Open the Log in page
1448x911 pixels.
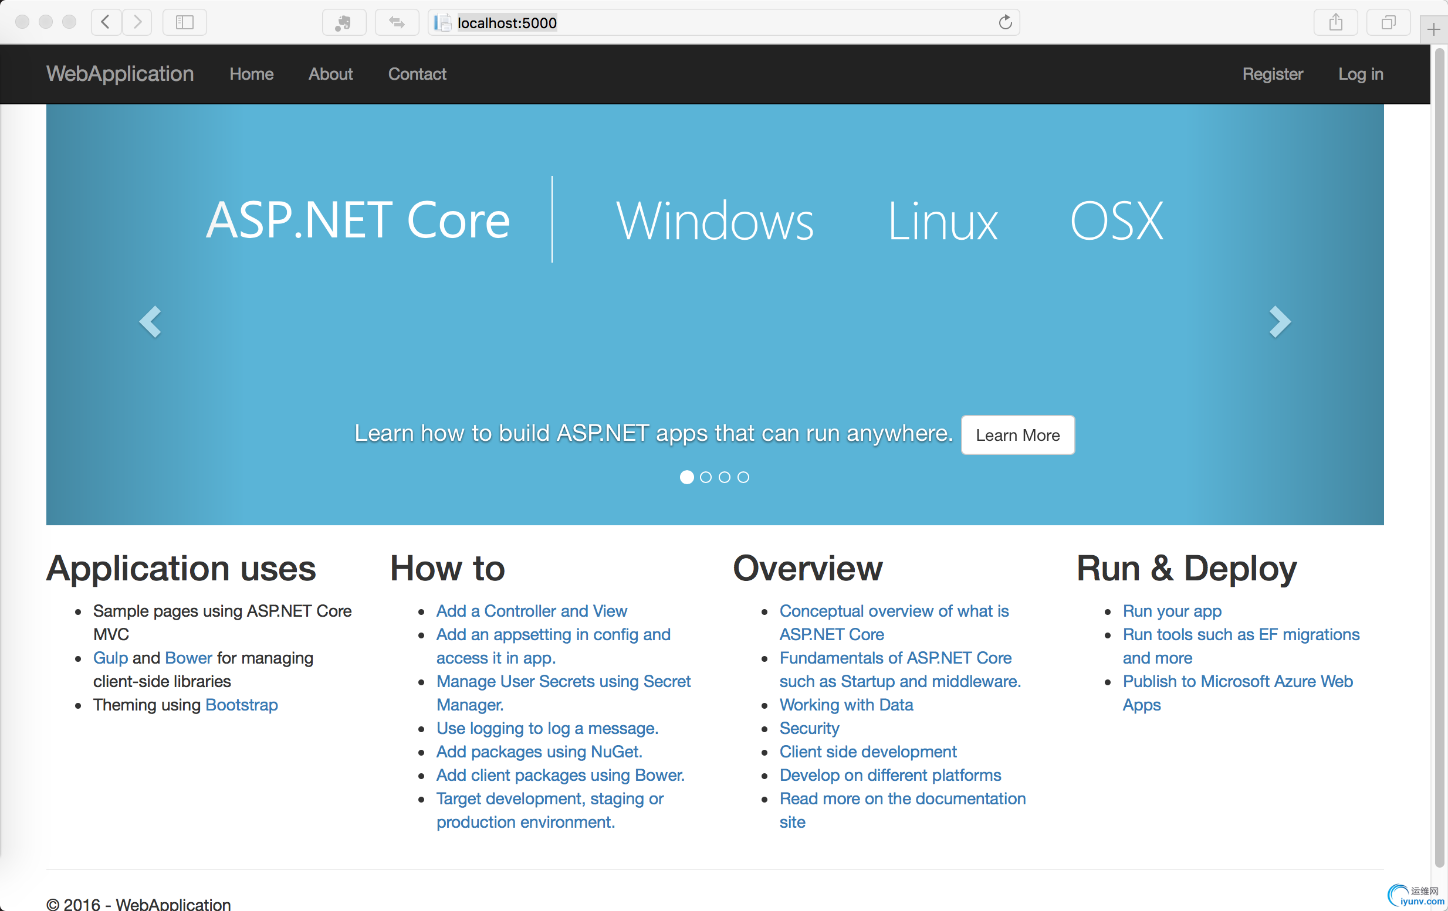1361,74
